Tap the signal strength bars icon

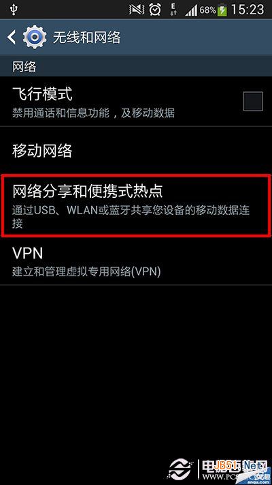(x=191, y=10)
